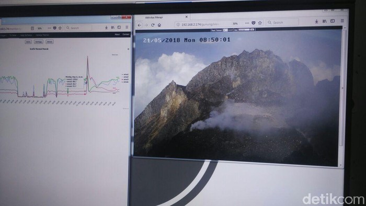Reload the Aktivitas Merapi page
This screenshot has width=366, height=206.
(153, 25)
